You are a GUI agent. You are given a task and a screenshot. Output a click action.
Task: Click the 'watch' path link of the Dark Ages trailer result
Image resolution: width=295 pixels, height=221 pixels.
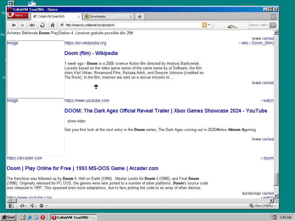tap(267, 100)
